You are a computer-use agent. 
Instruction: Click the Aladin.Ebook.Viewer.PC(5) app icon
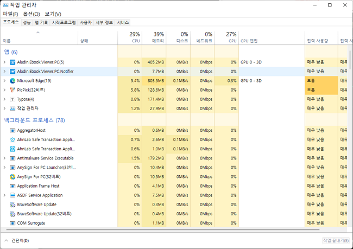(12, 62)
